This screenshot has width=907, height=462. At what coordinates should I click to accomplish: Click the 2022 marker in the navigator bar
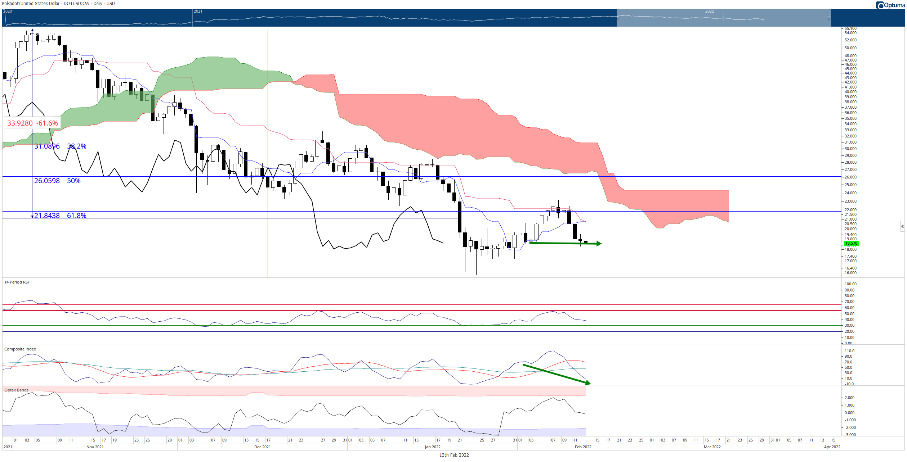(709, 11)
